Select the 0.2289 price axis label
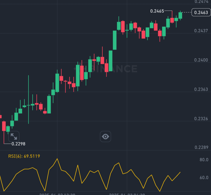211x195 pixels. click(x=201, y=147)
